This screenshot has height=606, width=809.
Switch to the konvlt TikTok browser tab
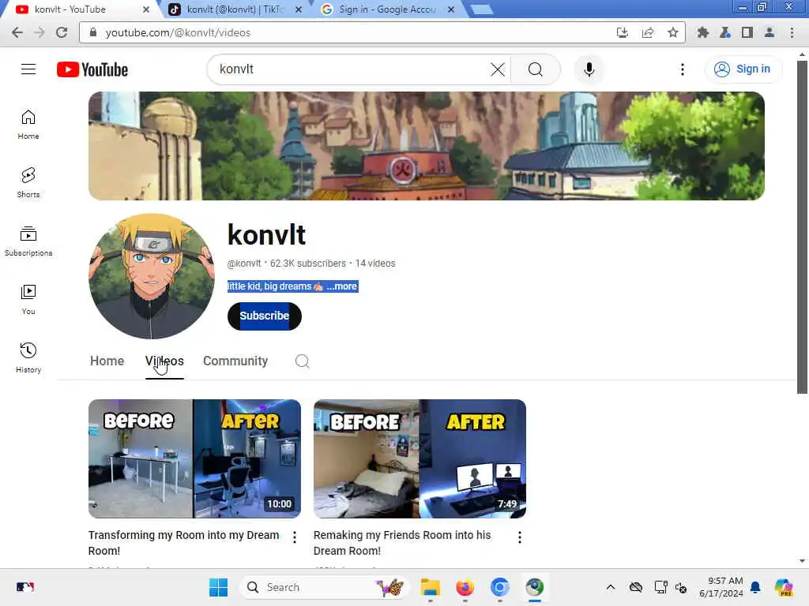tap(235, 9)
